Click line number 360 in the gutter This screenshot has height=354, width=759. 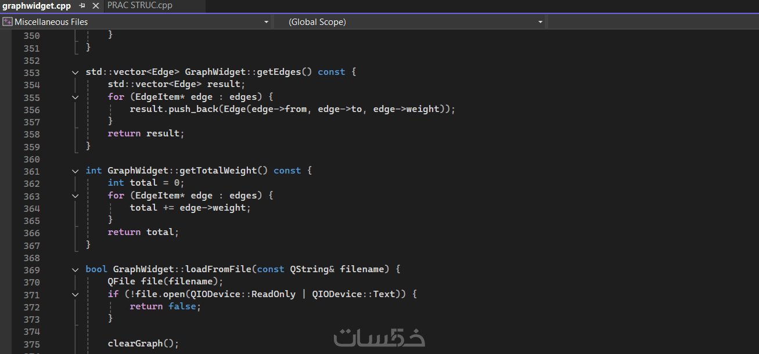pyautogui.click(x=31, y=159)
